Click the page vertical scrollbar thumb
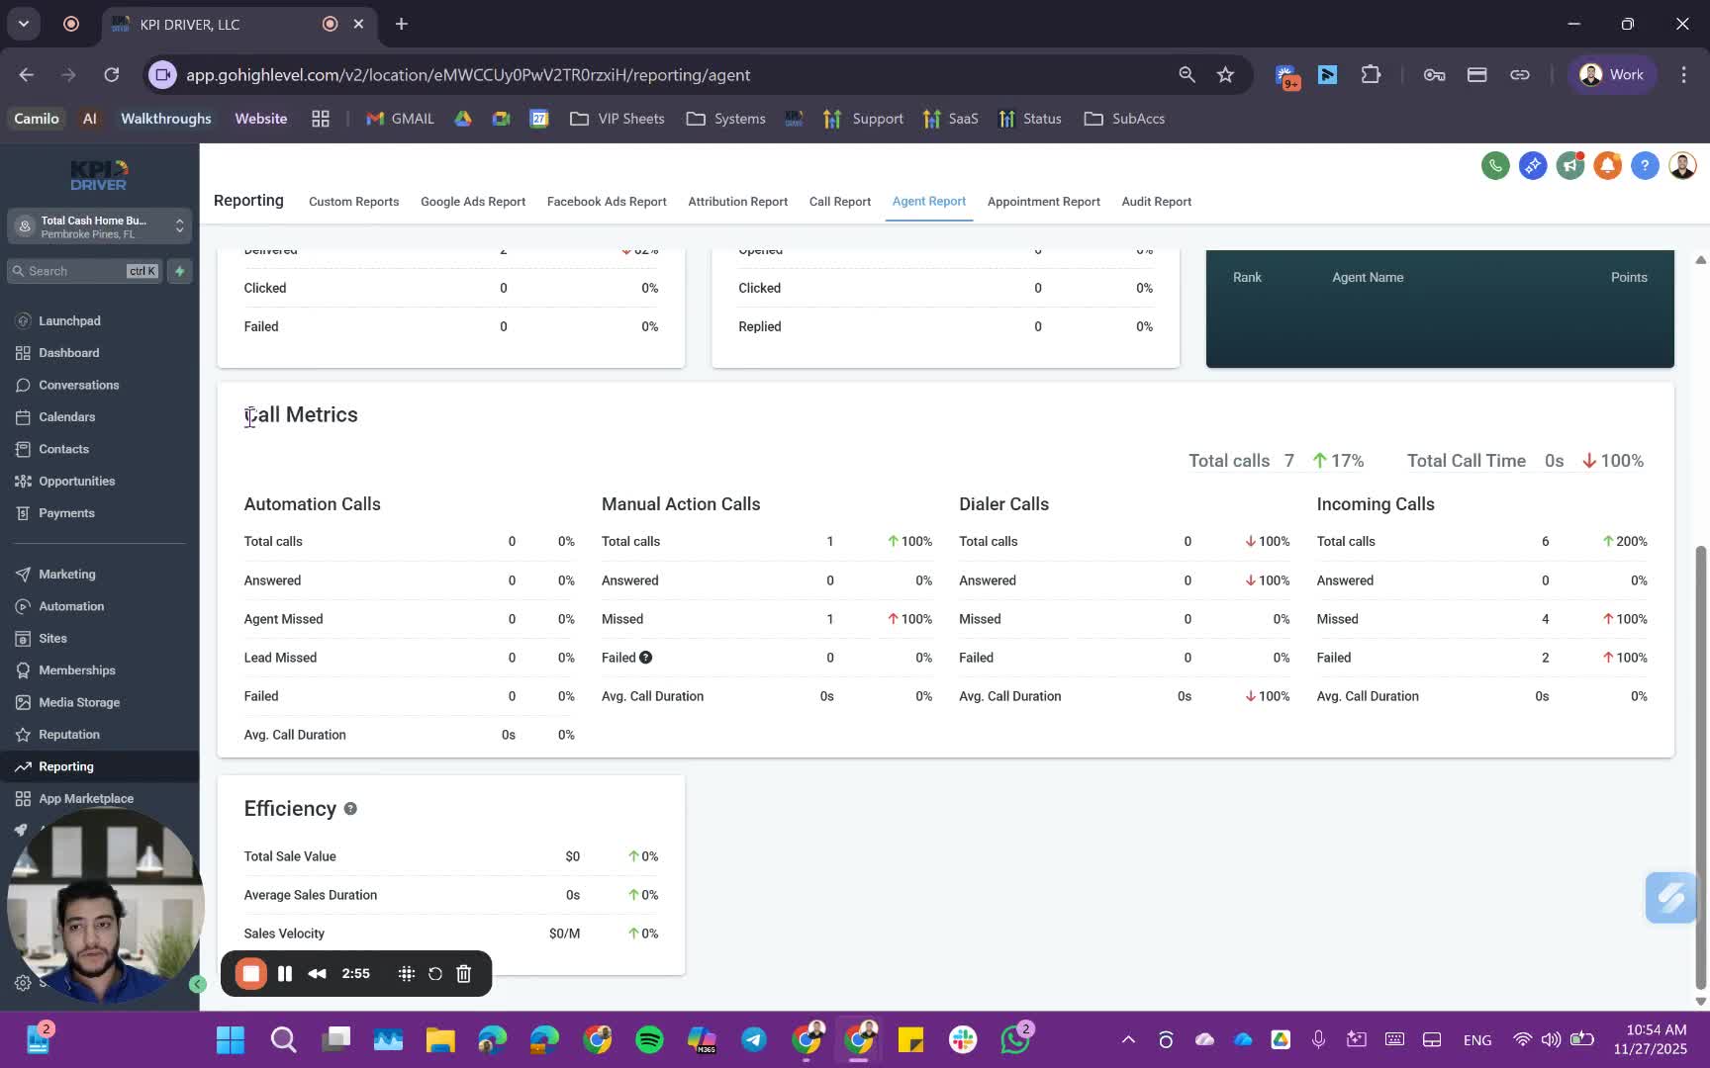The width and height of the screenshot is (1710, 1068). click(x=1701, y=766)
